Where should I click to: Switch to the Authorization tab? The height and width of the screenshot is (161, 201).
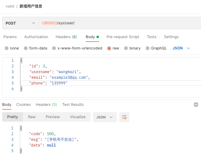point(36,37)
